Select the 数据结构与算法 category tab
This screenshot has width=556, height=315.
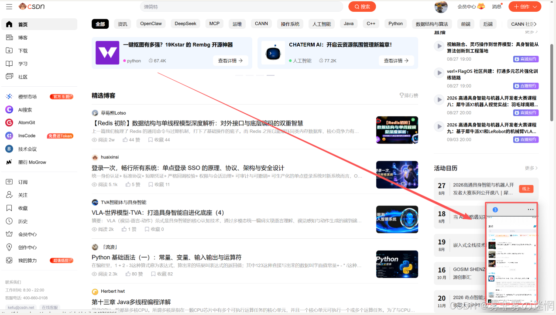432,24
